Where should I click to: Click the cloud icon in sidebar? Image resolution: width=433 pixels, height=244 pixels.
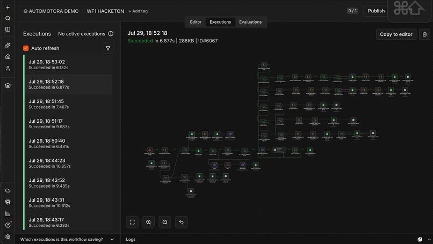[8, 190]
